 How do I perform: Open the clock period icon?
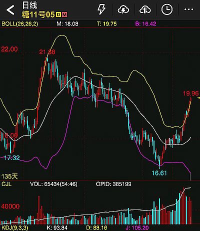167,9
